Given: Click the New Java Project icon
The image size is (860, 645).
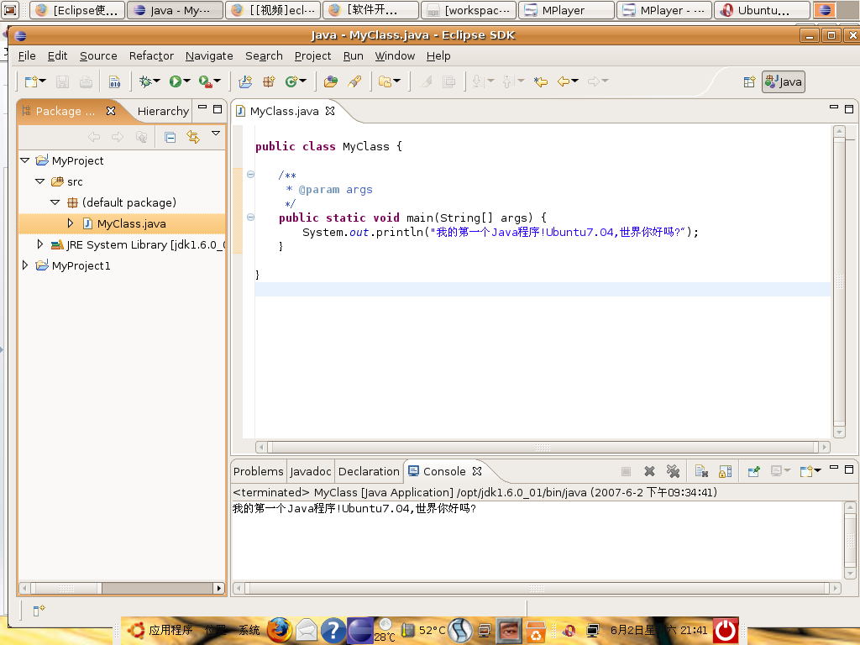Looking at the screenshot, I should pyautogui.click(x=245, y=81).
